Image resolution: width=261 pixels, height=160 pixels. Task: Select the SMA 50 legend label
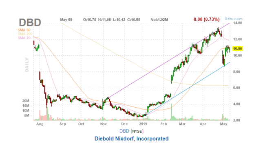24,30
